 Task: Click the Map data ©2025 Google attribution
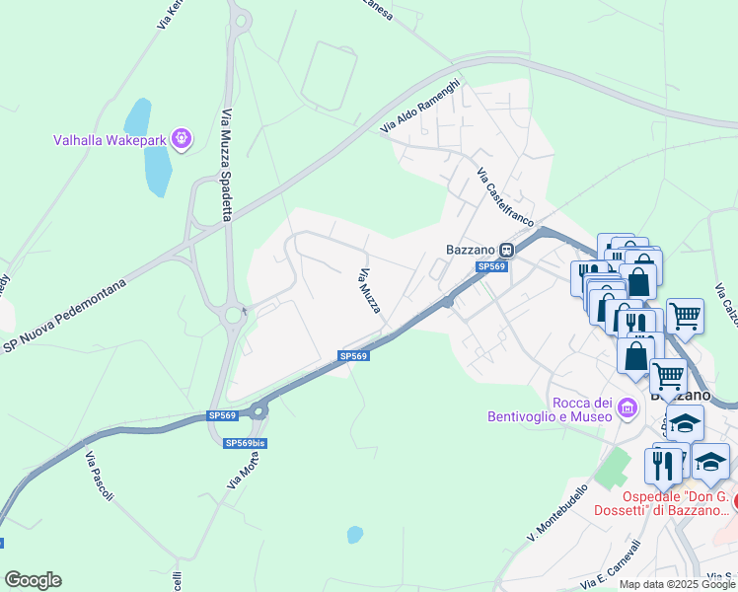coord(677,584)
